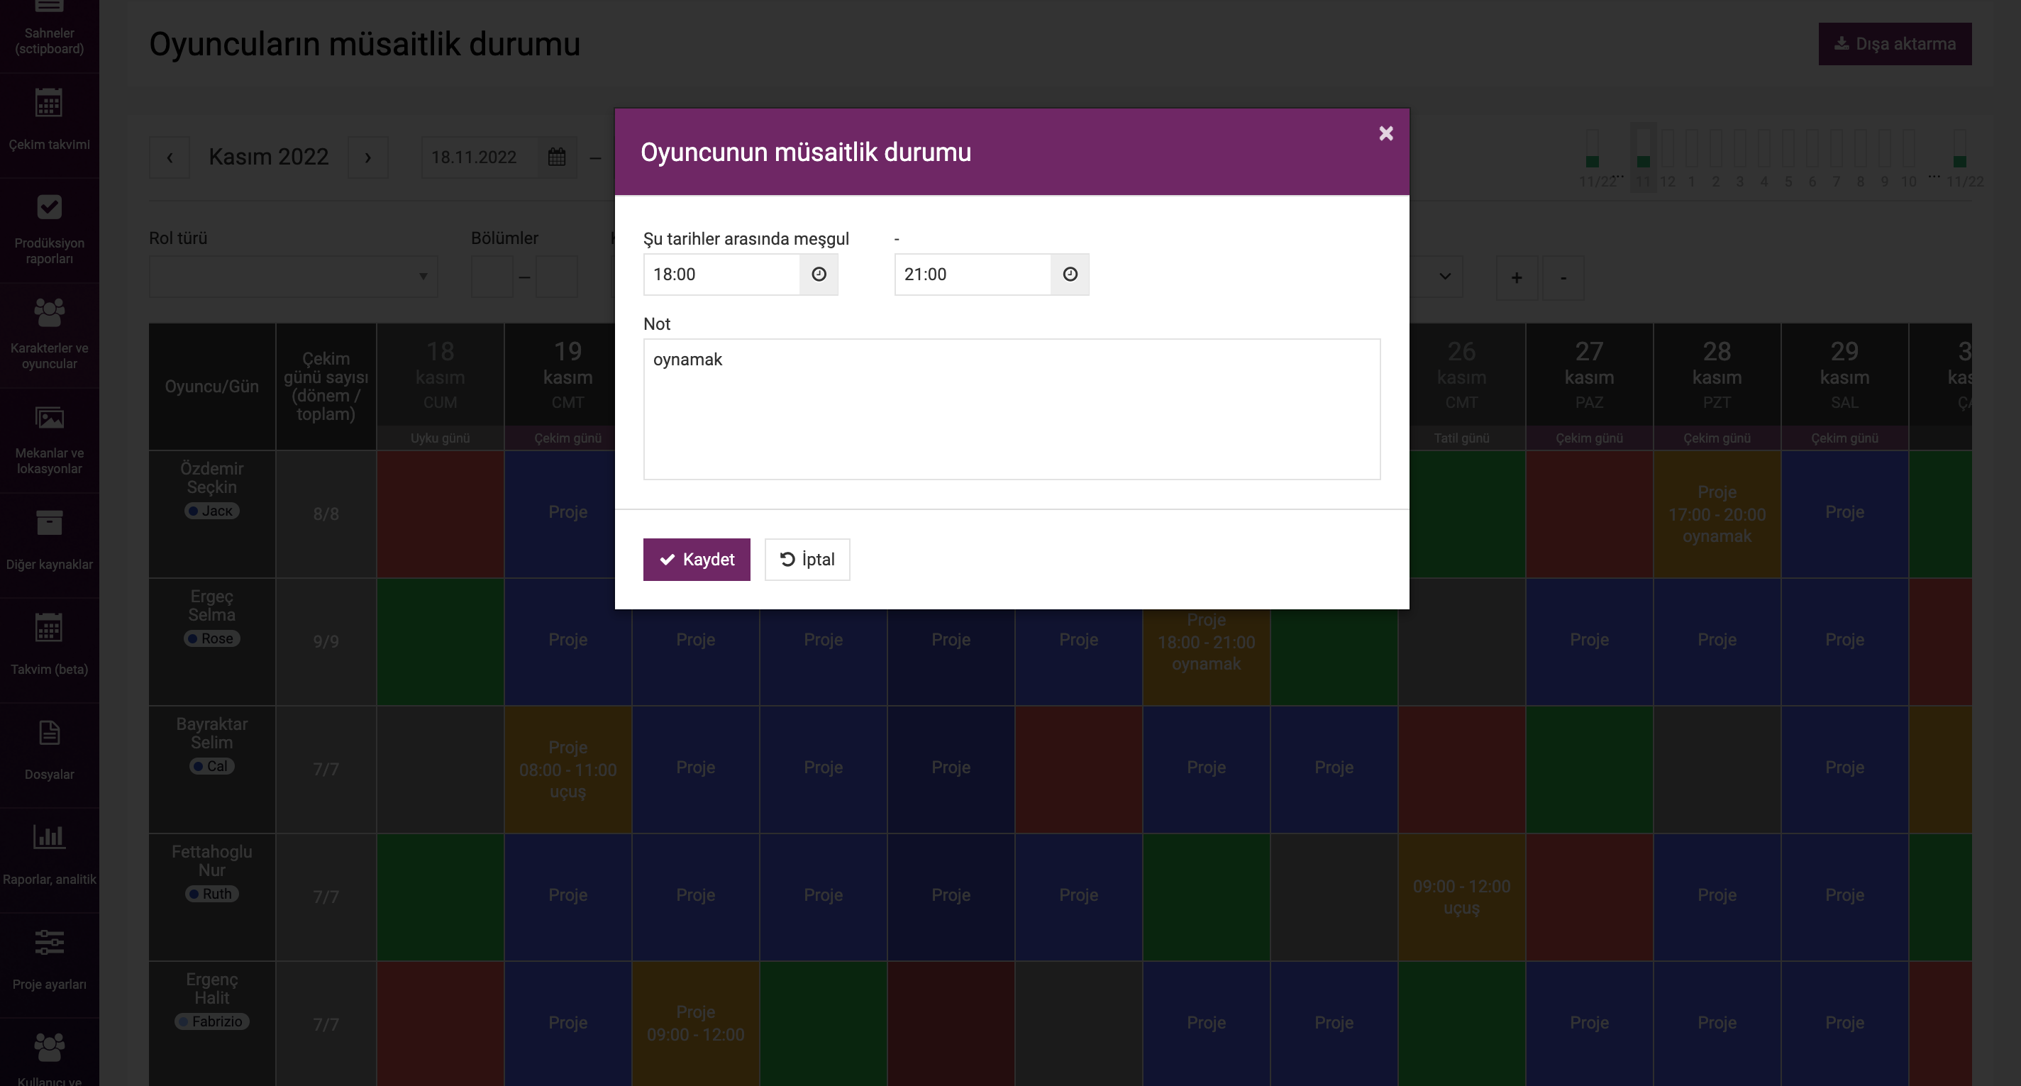Open Karakterler ve oyuncular in the sidebar

[50, 336]
